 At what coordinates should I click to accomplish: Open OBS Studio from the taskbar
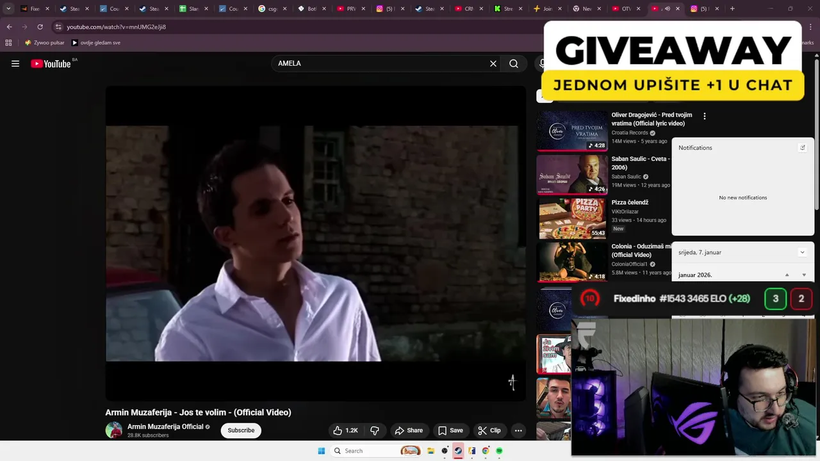point(445,451)
